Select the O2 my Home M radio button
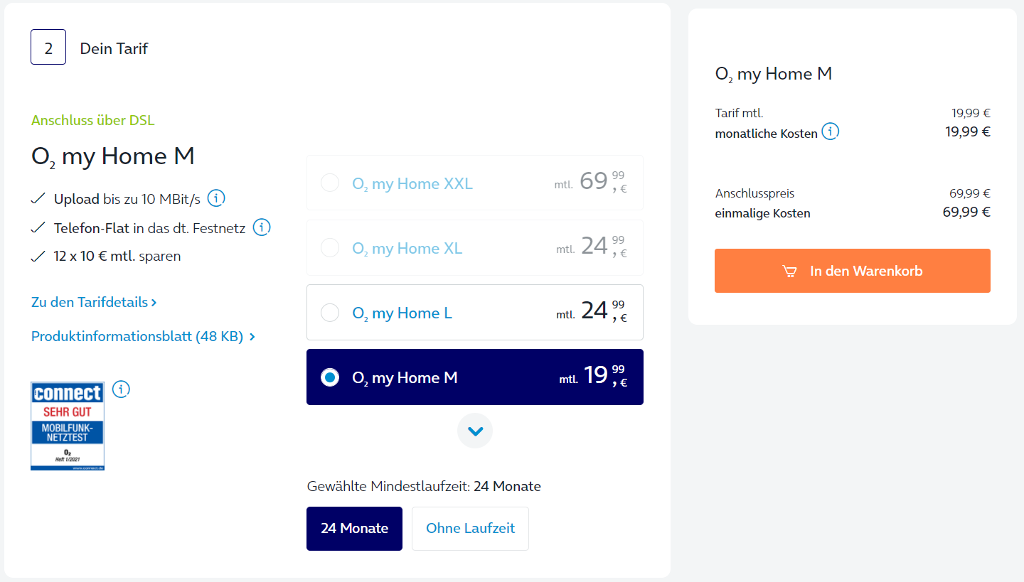Screen dimensions: 1024x582 click(x=330, y=377)
